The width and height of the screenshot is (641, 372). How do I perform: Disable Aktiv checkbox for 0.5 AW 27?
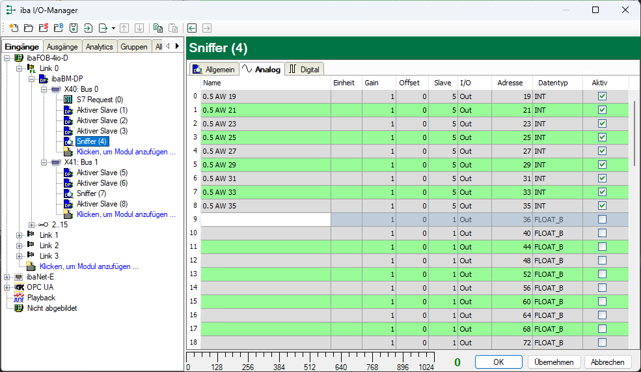602,151
